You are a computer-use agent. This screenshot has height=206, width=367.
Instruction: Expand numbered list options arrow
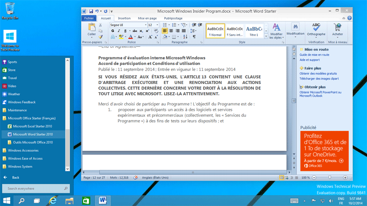[178, 25]
